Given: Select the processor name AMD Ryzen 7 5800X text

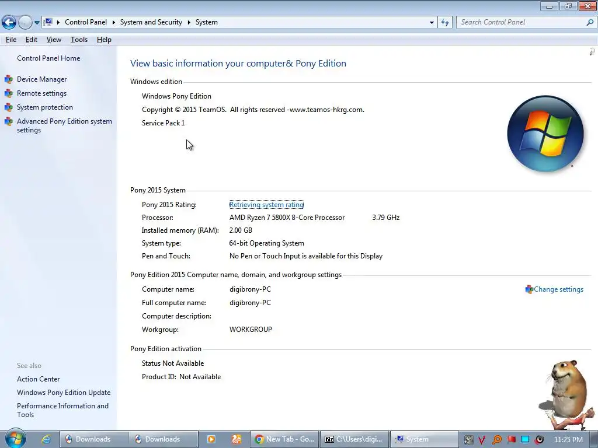Looking at the screenshot, I should click(287, 218).
